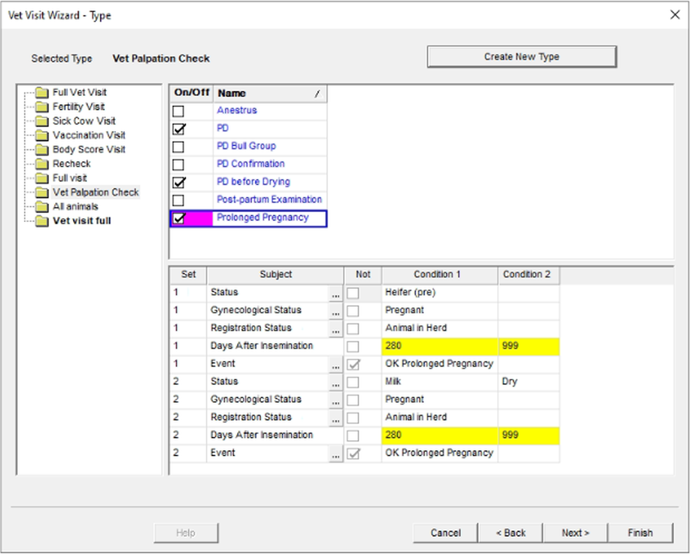
Task: Uncheck the PD before Drying checkbox
Action: pos(178,183)
